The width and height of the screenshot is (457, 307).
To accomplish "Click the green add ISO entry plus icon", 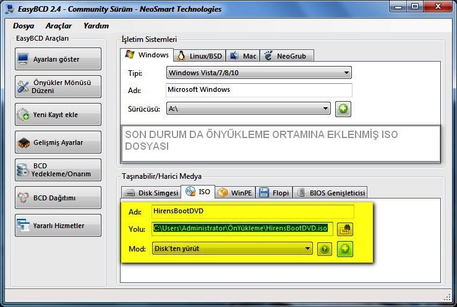I will coord(345,249).
